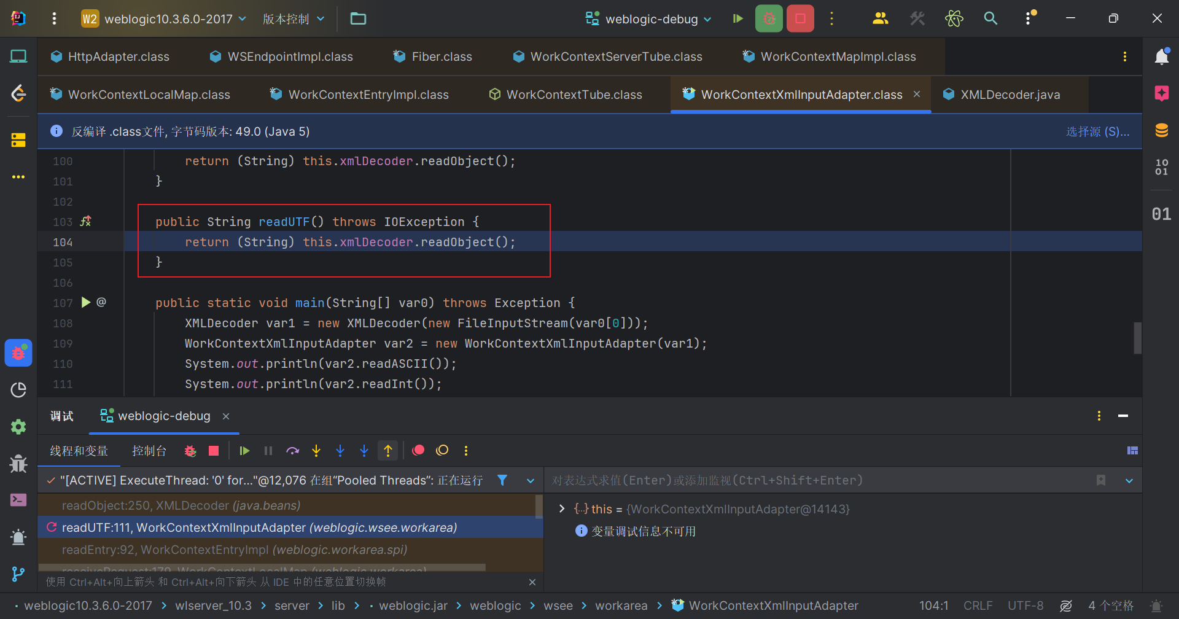The height and width of the screenshot is (619, 1179).
Task: Close the weblogic-debug debug session tab
Action: (226, 416)
